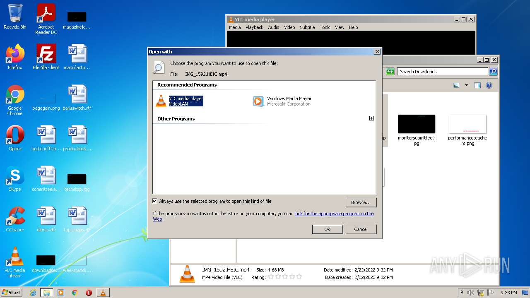Open VLC Playback menu
530x298 pixels.
click(x=254, y=27)
